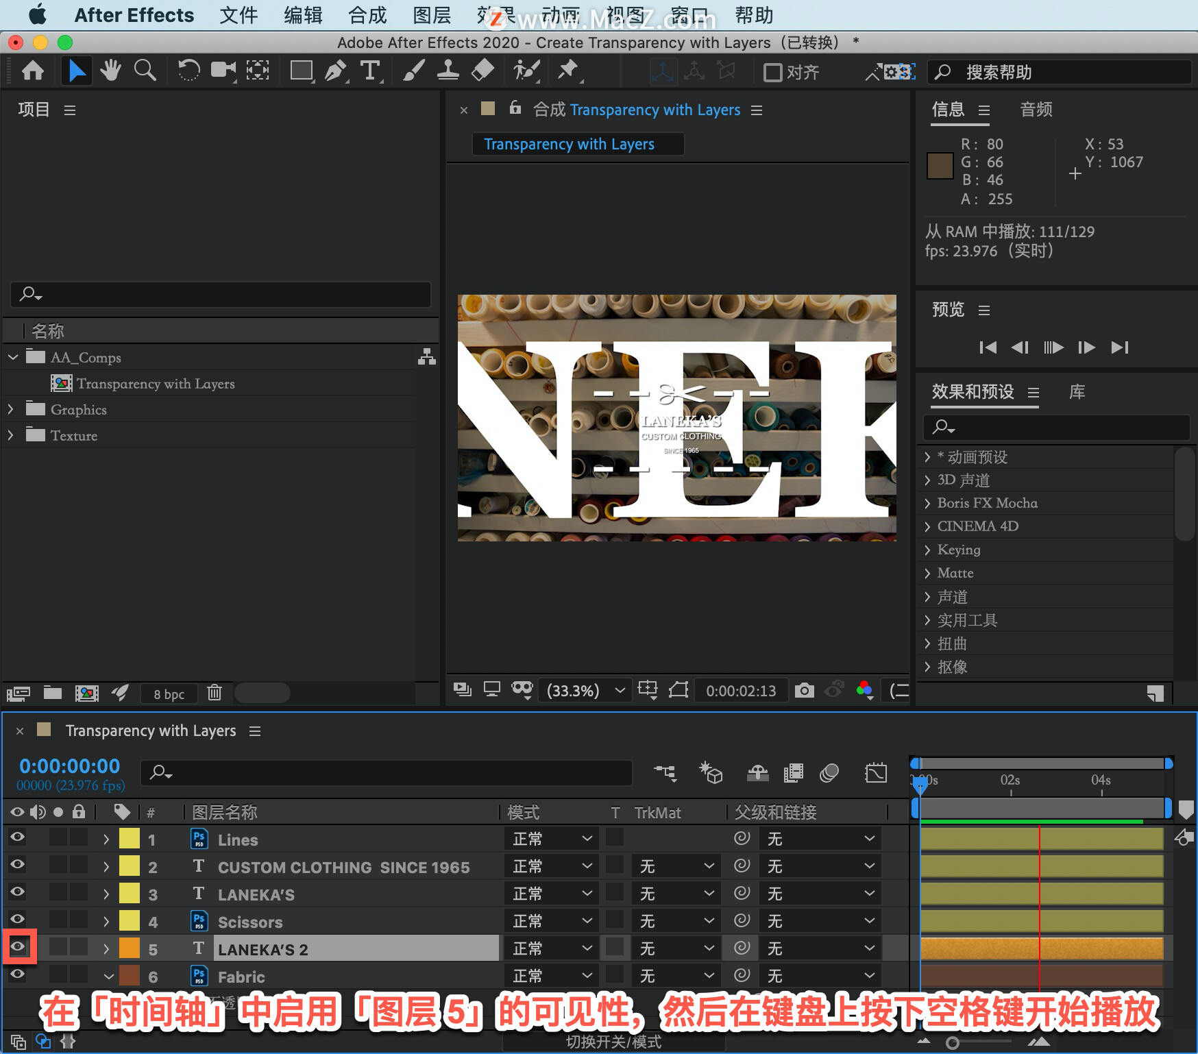1198x1054 pixels.
Task: Toggle the composition viewer lock icon
Action: pyautogui.click(x=515, y=108)
